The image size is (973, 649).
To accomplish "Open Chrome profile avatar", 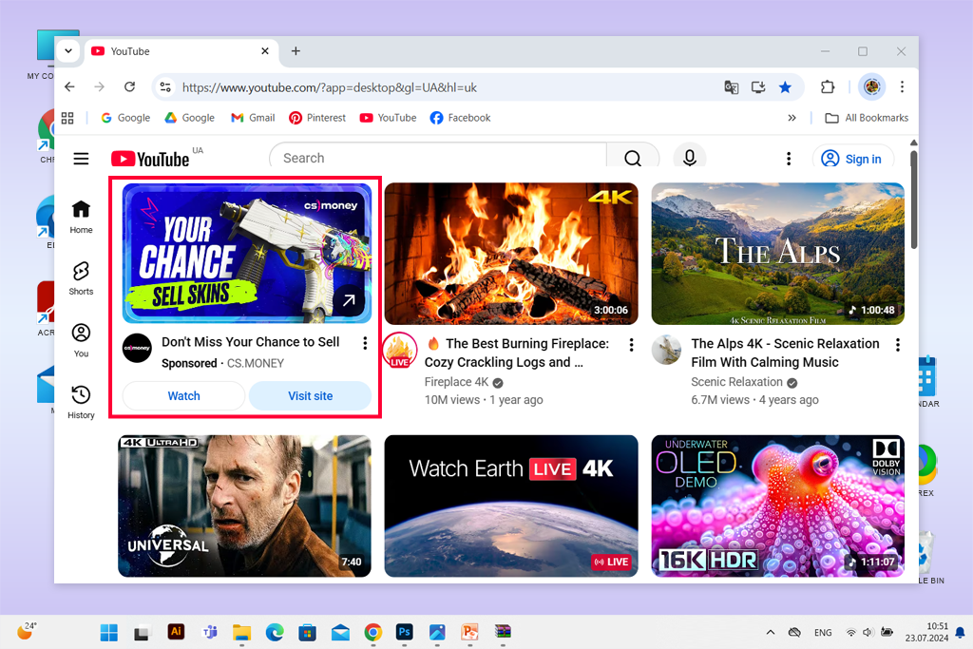I will coord(871,86).
